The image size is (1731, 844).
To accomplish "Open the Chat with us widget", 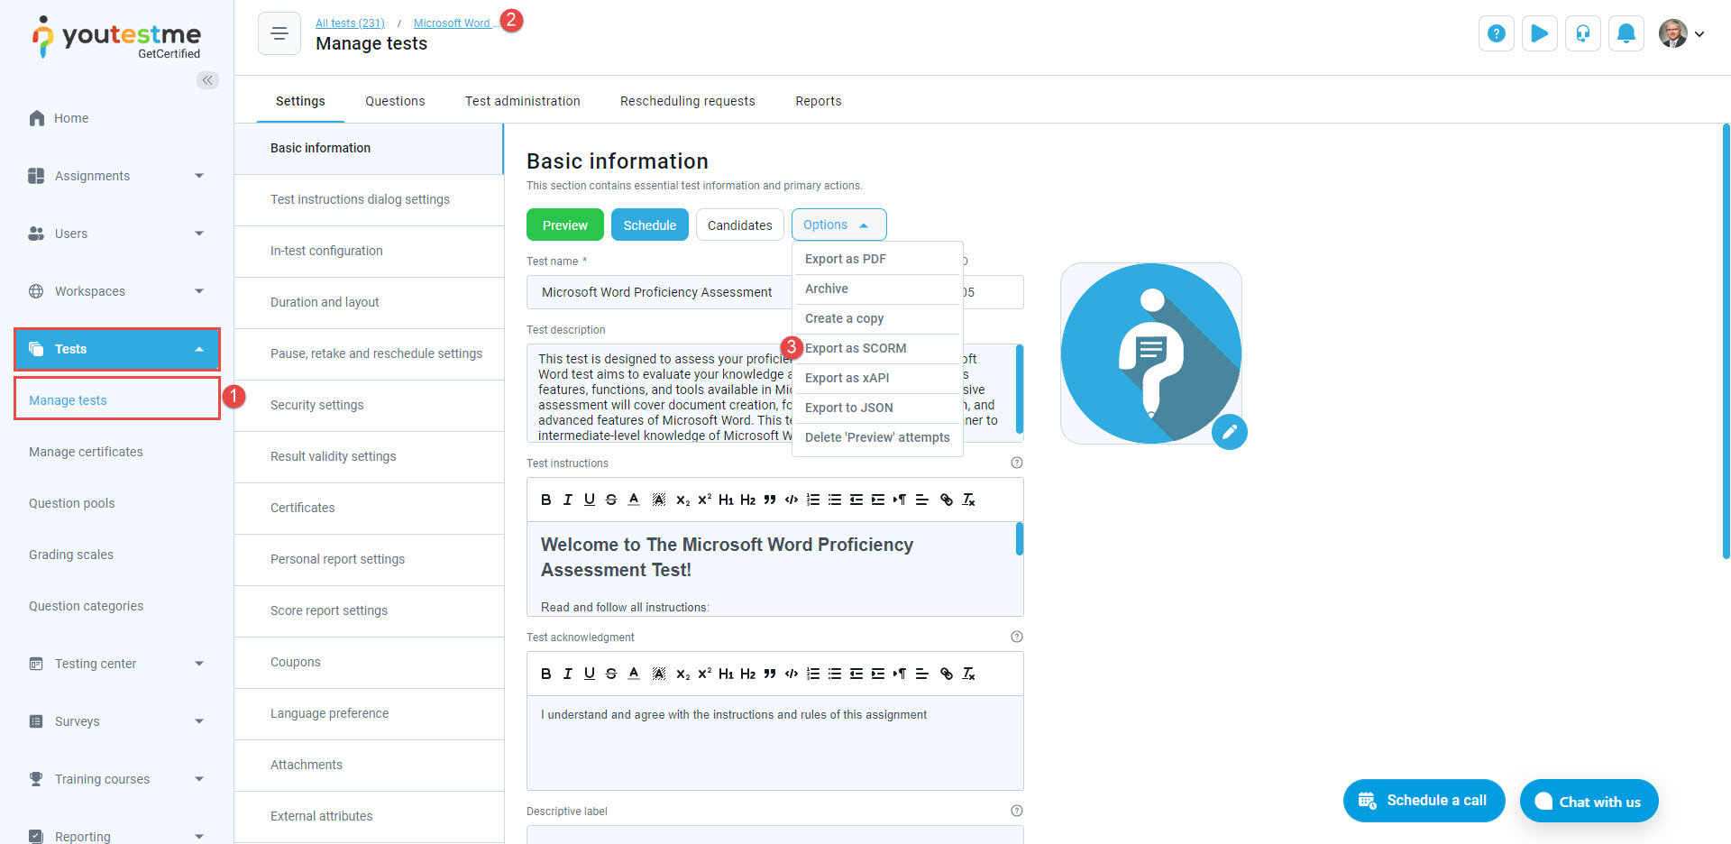I will click(1589, 801).
